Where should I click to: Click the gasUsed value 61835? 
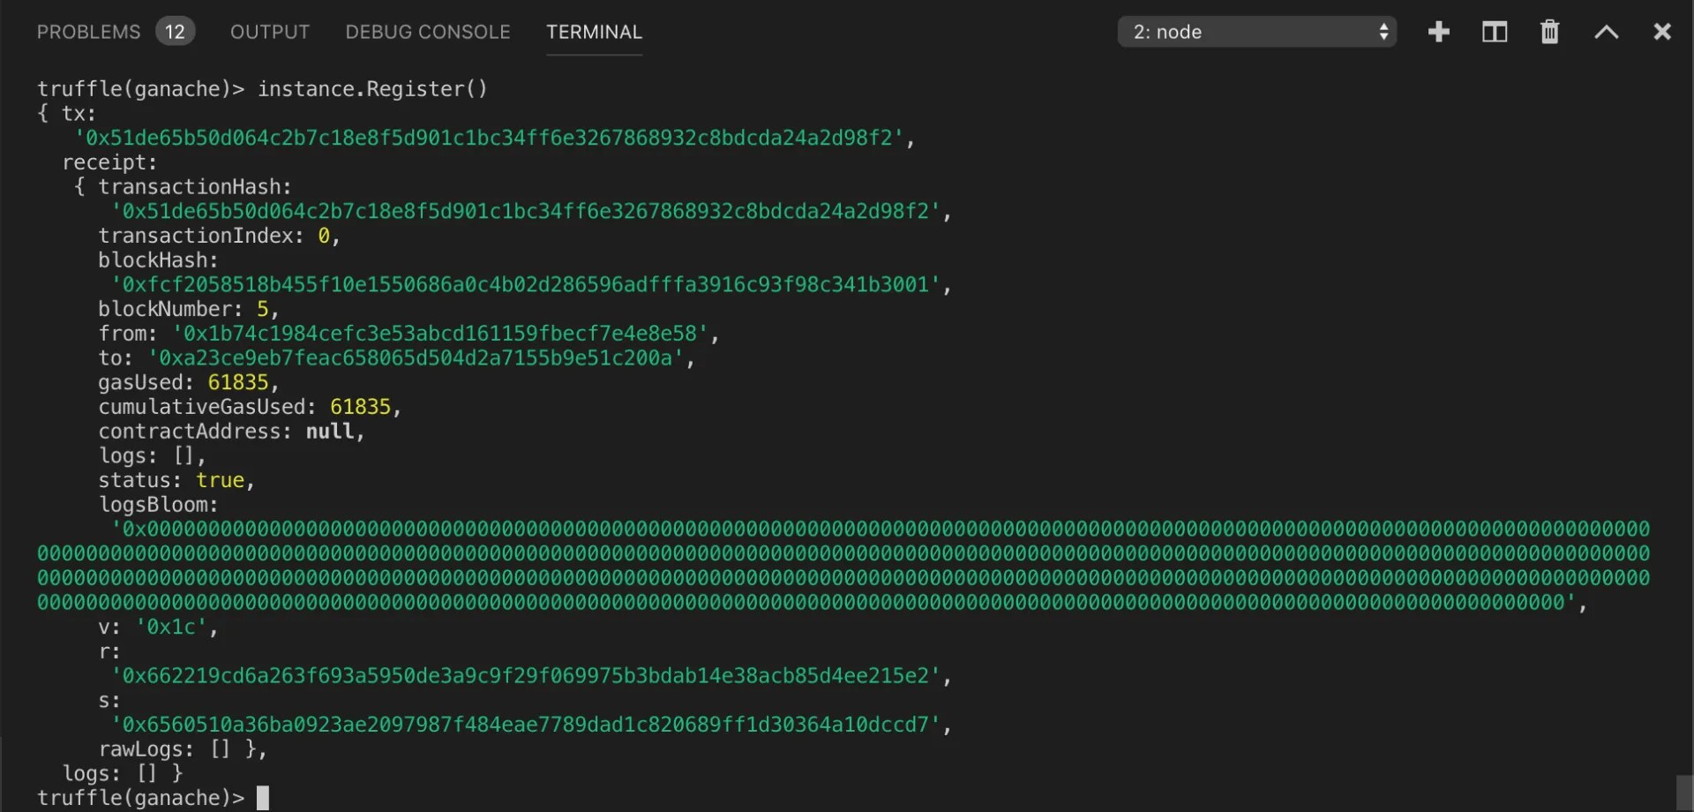238,382
